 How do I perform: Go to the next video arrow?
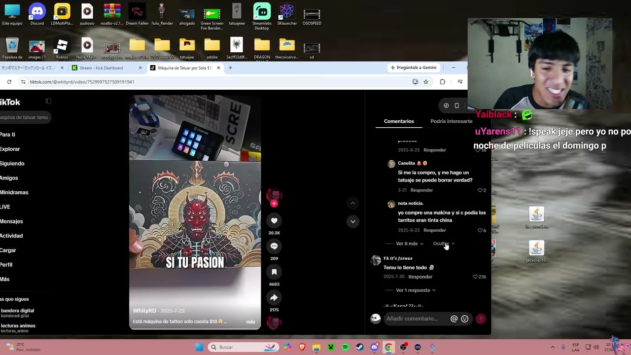coord(352,222)
